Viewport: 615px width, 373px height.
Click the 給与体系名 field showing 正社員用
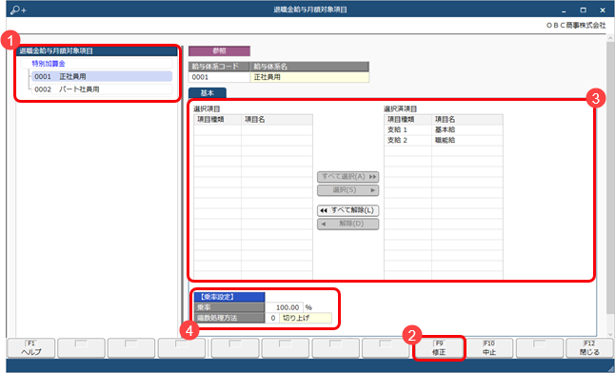pyautogui.click(x=309, y=77)
